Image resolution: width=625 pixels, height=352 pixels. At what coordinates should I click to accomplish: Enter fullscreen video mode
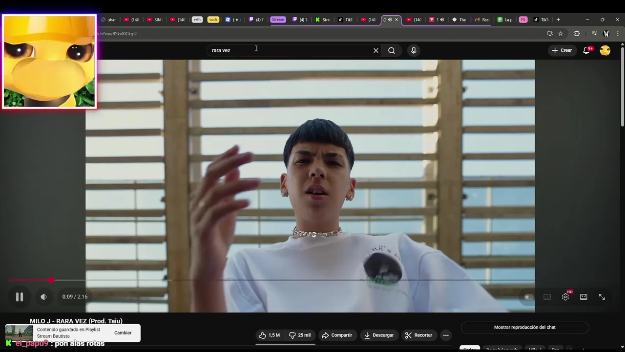[x=602, y=297]
